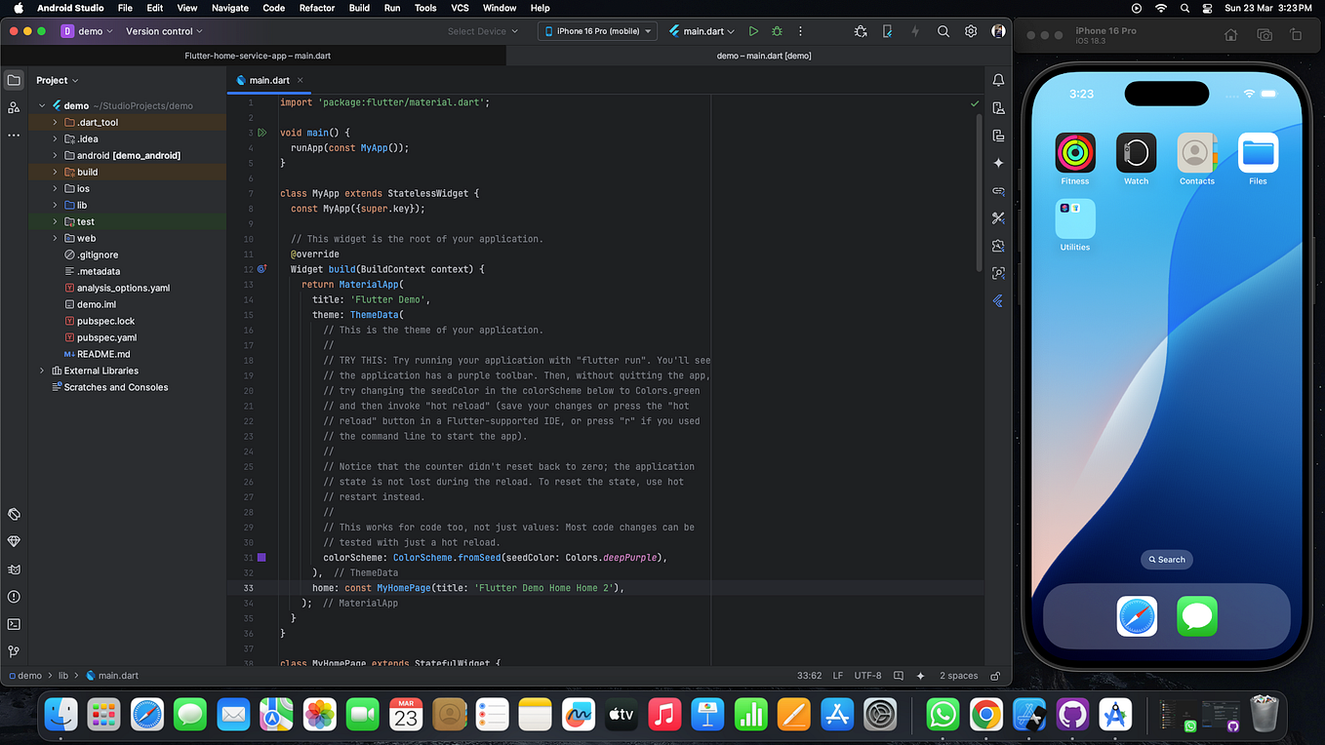Start debugging with the Debug bug icon

click(x=777, y=31)
